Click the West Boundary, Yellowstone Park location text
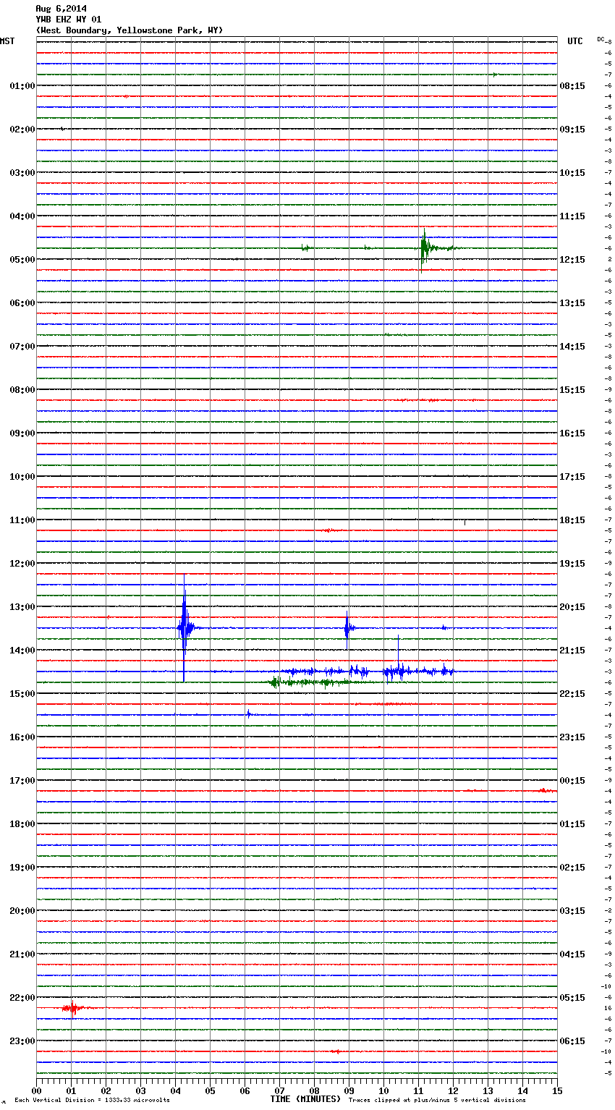Image resolution: width=615 pixels, height=1110 pixels. click(130, 30)
